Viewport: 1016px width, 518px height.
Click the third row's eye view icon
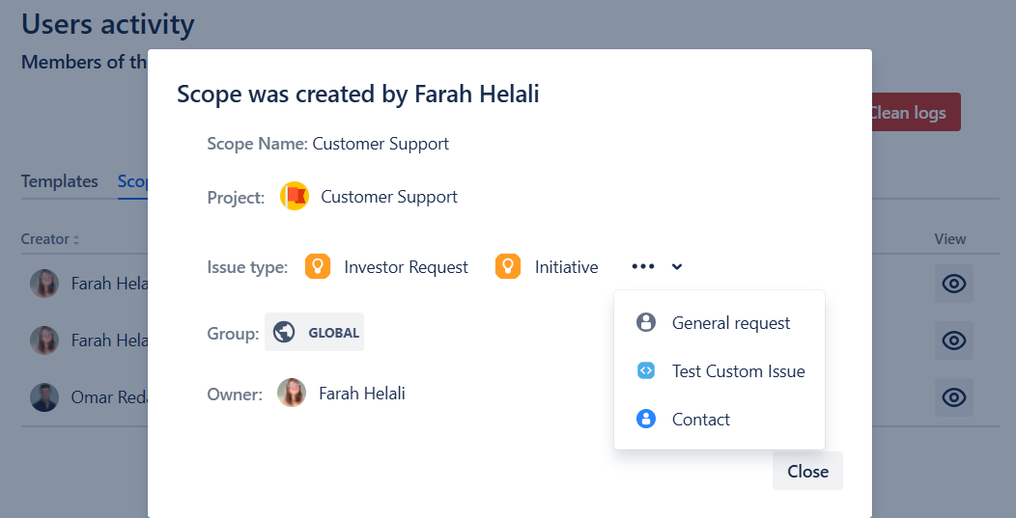(953, 397)
